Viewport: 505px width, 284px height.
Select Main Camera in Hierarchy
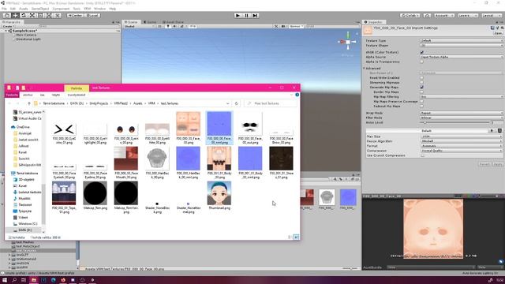tap(26, 35)
